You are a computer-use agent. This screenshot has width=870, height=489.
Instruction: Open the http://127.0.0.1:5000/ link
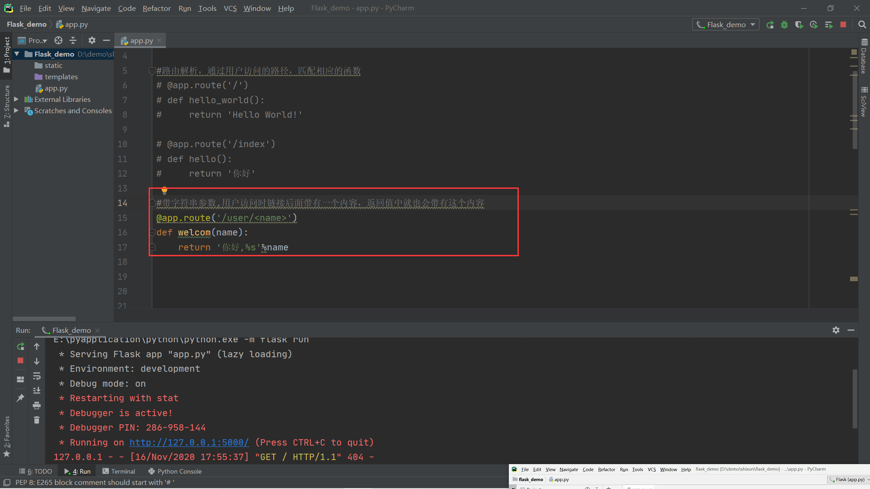click(x=189, y=442)
